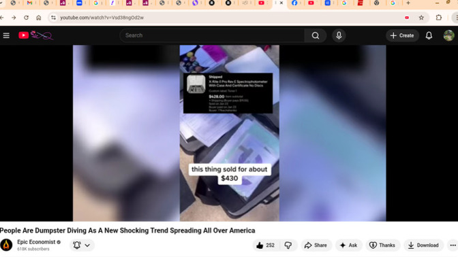Go to browser home page
Image resolution: width=458 pixels, height=257 pixels.
point(39,18)
